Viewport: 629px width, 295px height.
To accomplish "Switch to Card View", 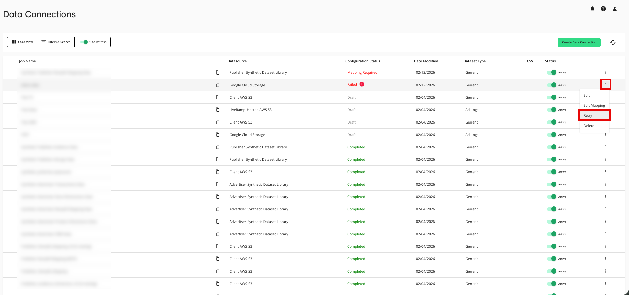I will coord(22,42).
